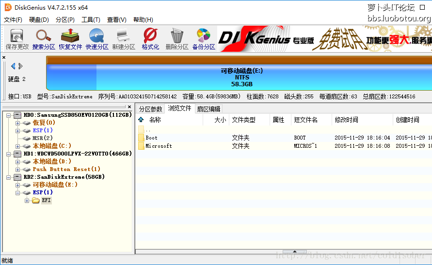Image resolution: width=432 pixels, height=265 pixels.
Task: Launch the Recover Files (恢复文件) tool
Action: click(x=70, y=39)
